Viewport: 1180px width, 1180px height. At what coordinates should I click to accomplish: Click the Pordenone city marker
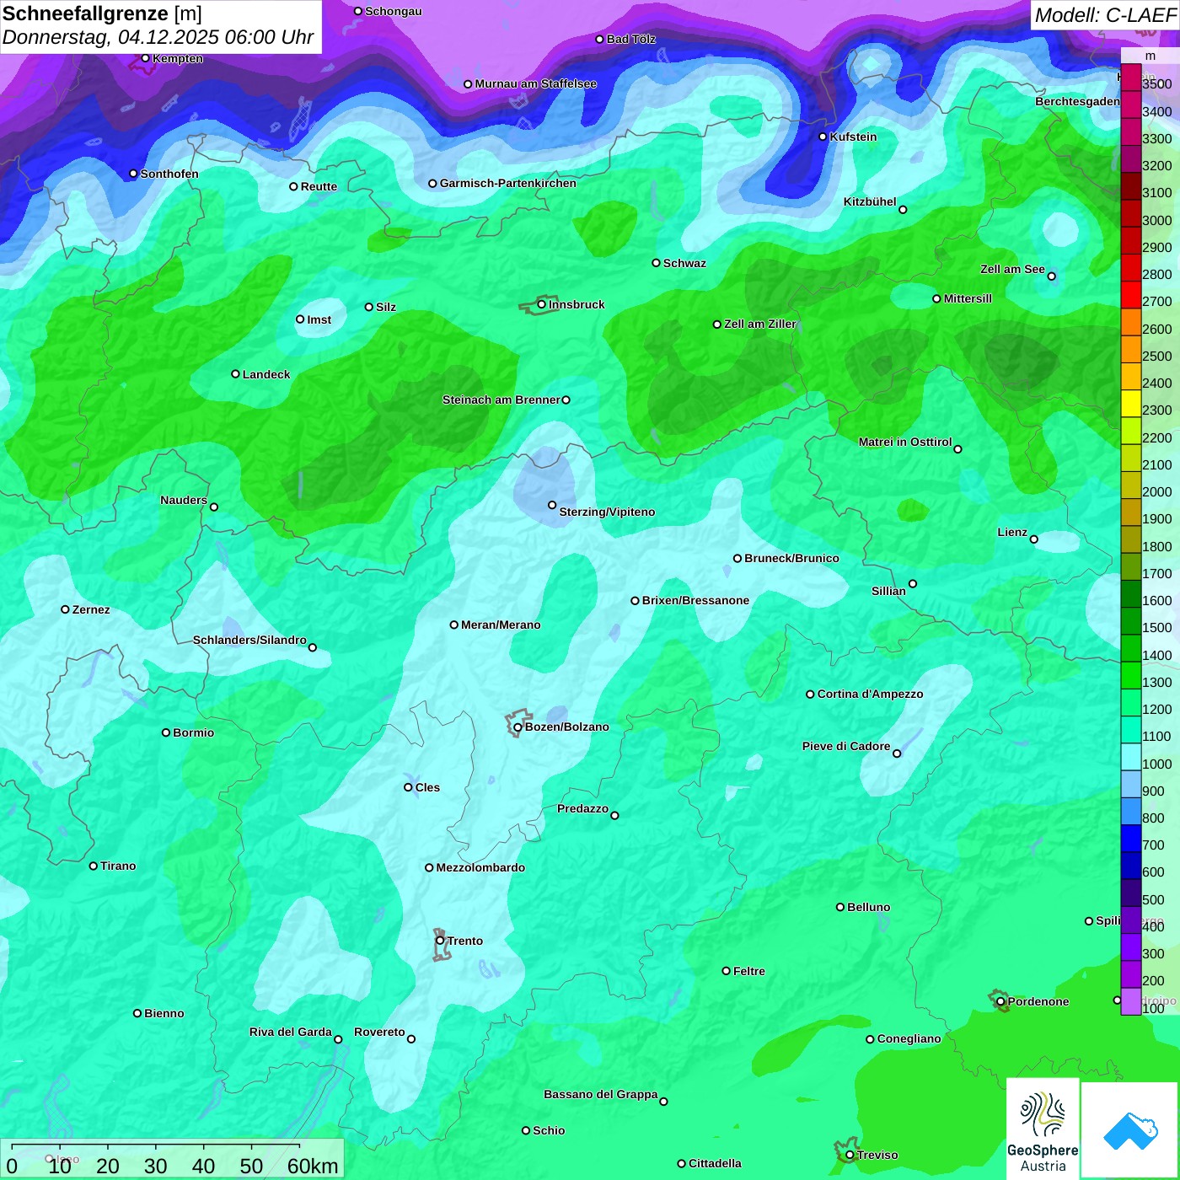coord(1000,1001)
